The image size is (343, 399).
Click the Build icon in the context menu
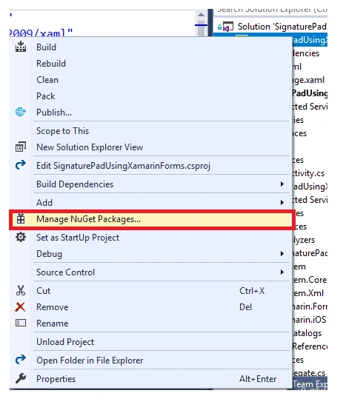point(21,47)
